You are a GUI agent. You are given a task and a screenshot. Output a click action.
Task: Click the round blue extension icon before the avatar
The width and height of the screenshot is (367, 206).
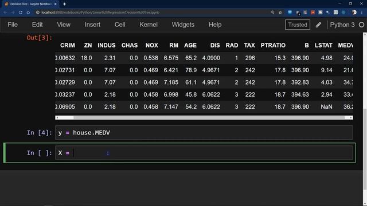pos(343,13)
